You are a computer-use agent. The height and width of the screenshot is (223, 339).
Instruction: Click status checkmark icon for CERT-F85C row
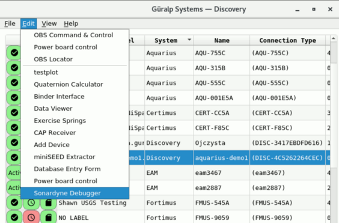coord(14,127)
